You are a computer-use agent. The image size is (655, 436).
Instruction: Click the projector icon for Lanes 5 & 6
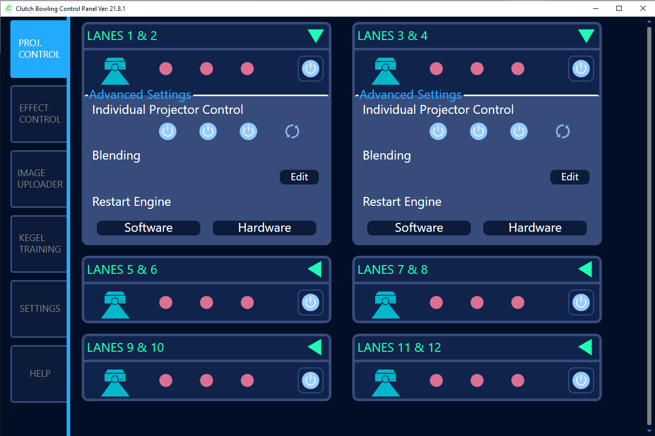[115, 305]
